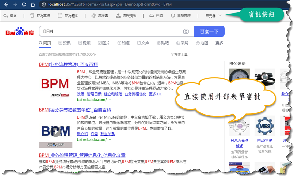
Task: Switch to the 资讯 tab
Action: pyautogui.click(x=65, y=43)
